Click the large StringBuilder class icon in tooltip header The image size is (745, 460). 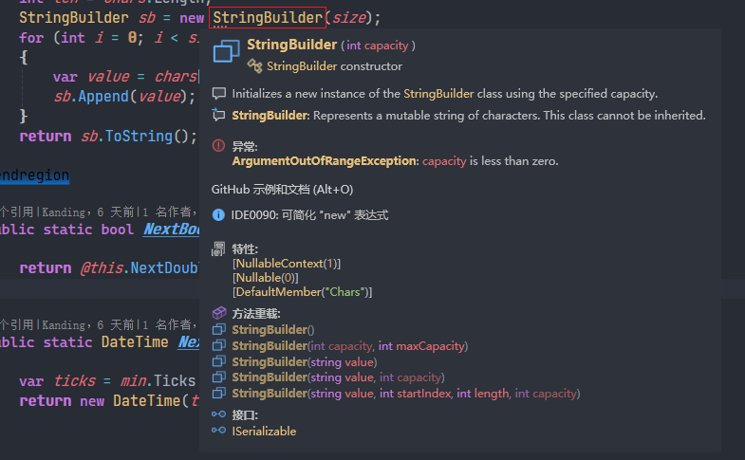[226, 52]
